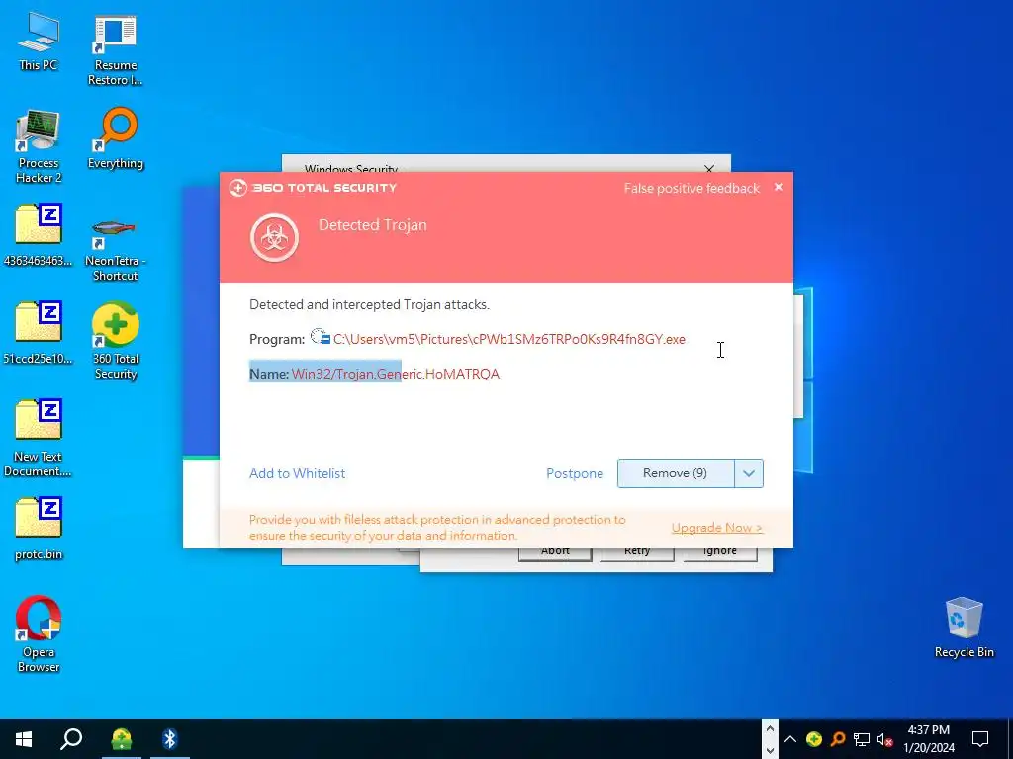Viewport: 1013px width, 759px height.
Task: Open 360 Total Security desktop shortcut
Action: pyautogui.click(x=115, y=341)
